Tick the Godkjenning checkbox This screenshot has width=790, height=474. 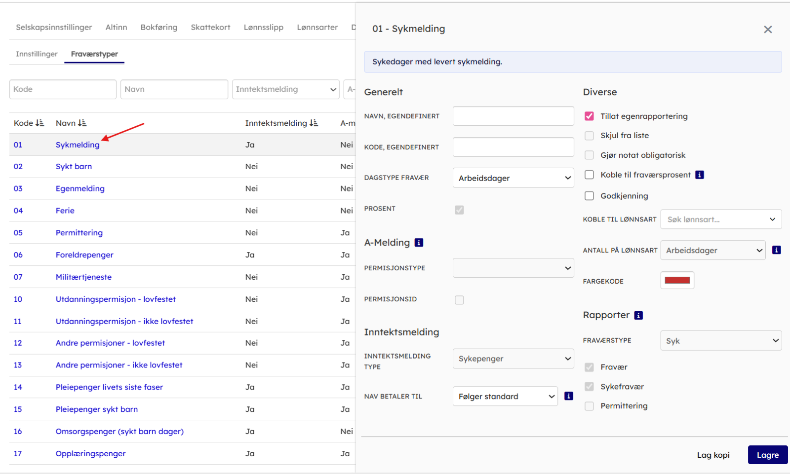[x=589, y=196]
